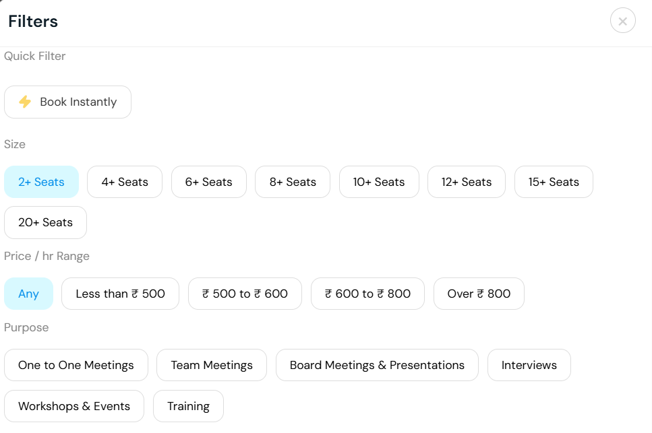Select the ₹ 500 to ₹ 600 range
The height and width of the screenshot is (433, 652).
pos(245,294)
